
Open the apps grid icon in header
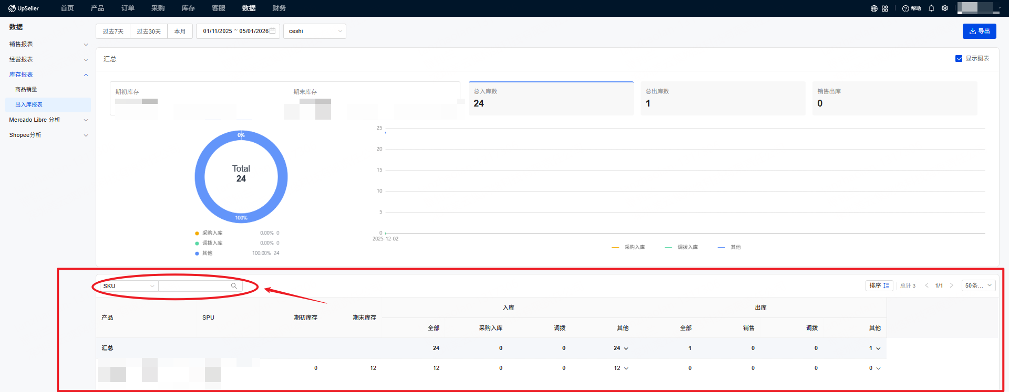tap(885, 8)
